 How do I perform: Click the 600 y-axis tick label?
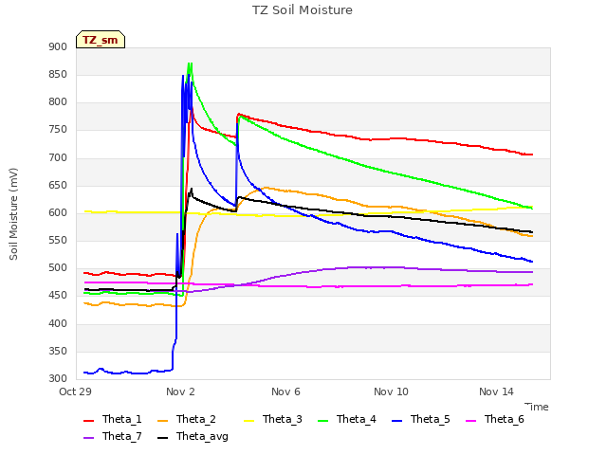58,212
